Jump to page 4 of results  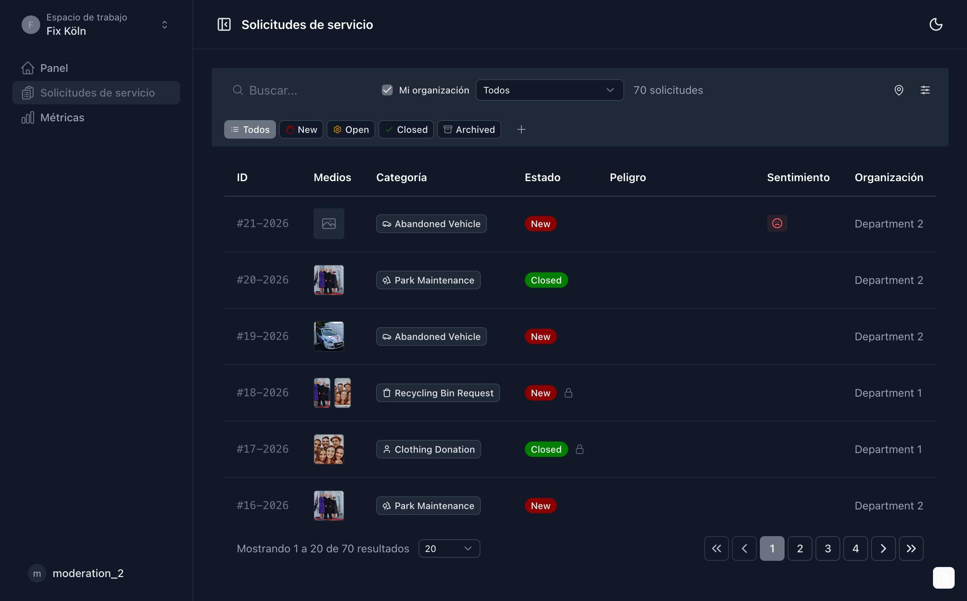click(856, 548)
